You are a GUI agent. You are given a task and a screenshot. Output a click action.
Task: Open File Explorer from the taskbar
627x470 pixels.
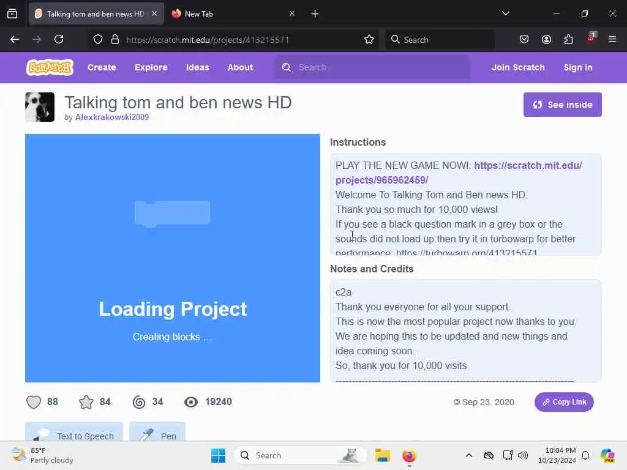382,455
